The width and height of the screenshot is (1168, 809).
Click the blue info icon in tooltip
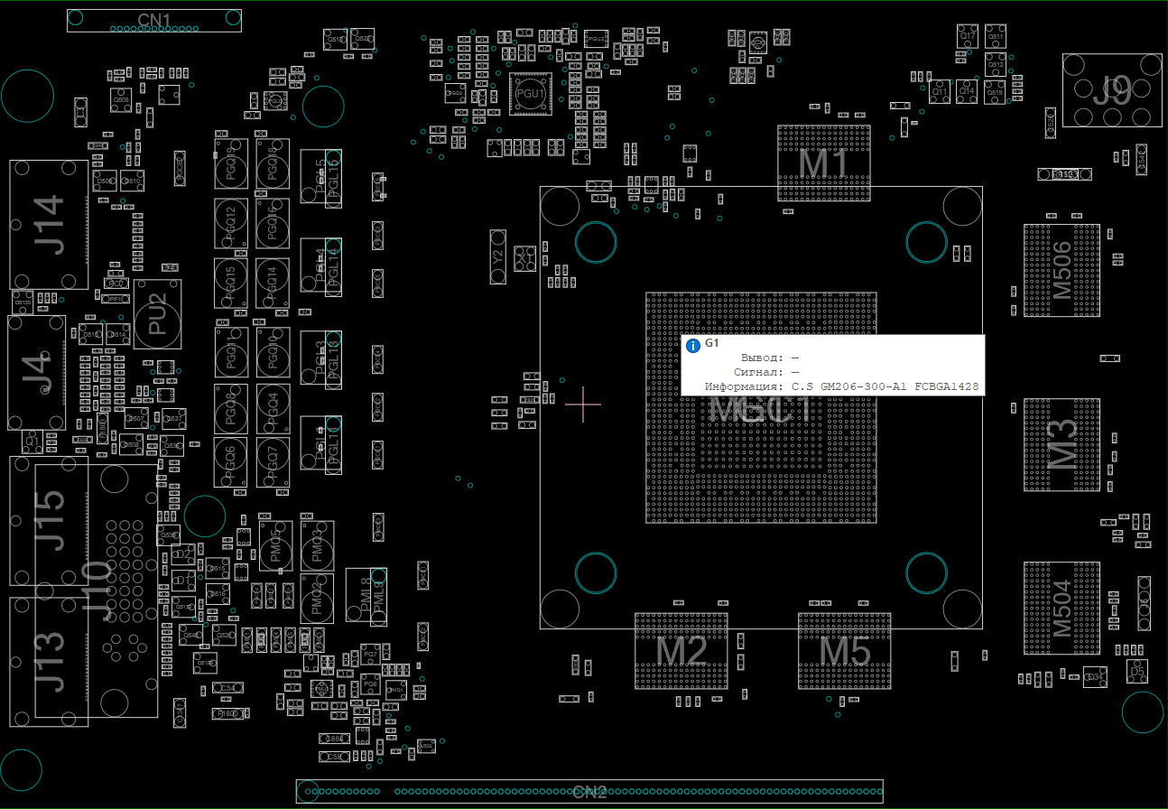pos(693,345)
